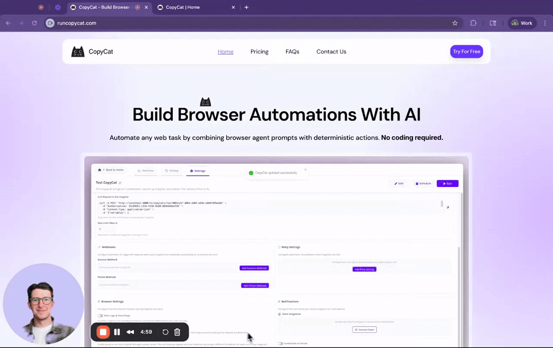The image size is (553, 348).
Task: Open the FAQs nav link
Action: [292, 51]
